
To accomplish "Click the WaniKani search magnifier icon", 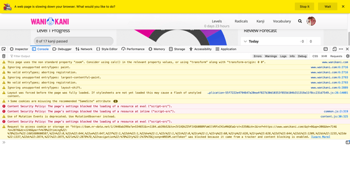I will click(x=300, y=21).
